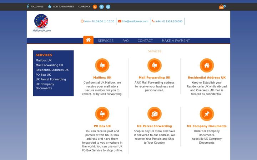Image resolution: width=257 pixels, height=160 pixels.
Task: Click the Facebook icon in top bar
Action: coord(28,6)
